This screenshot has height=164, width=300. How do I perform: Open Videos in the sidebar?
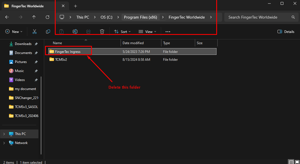[20, 80]
